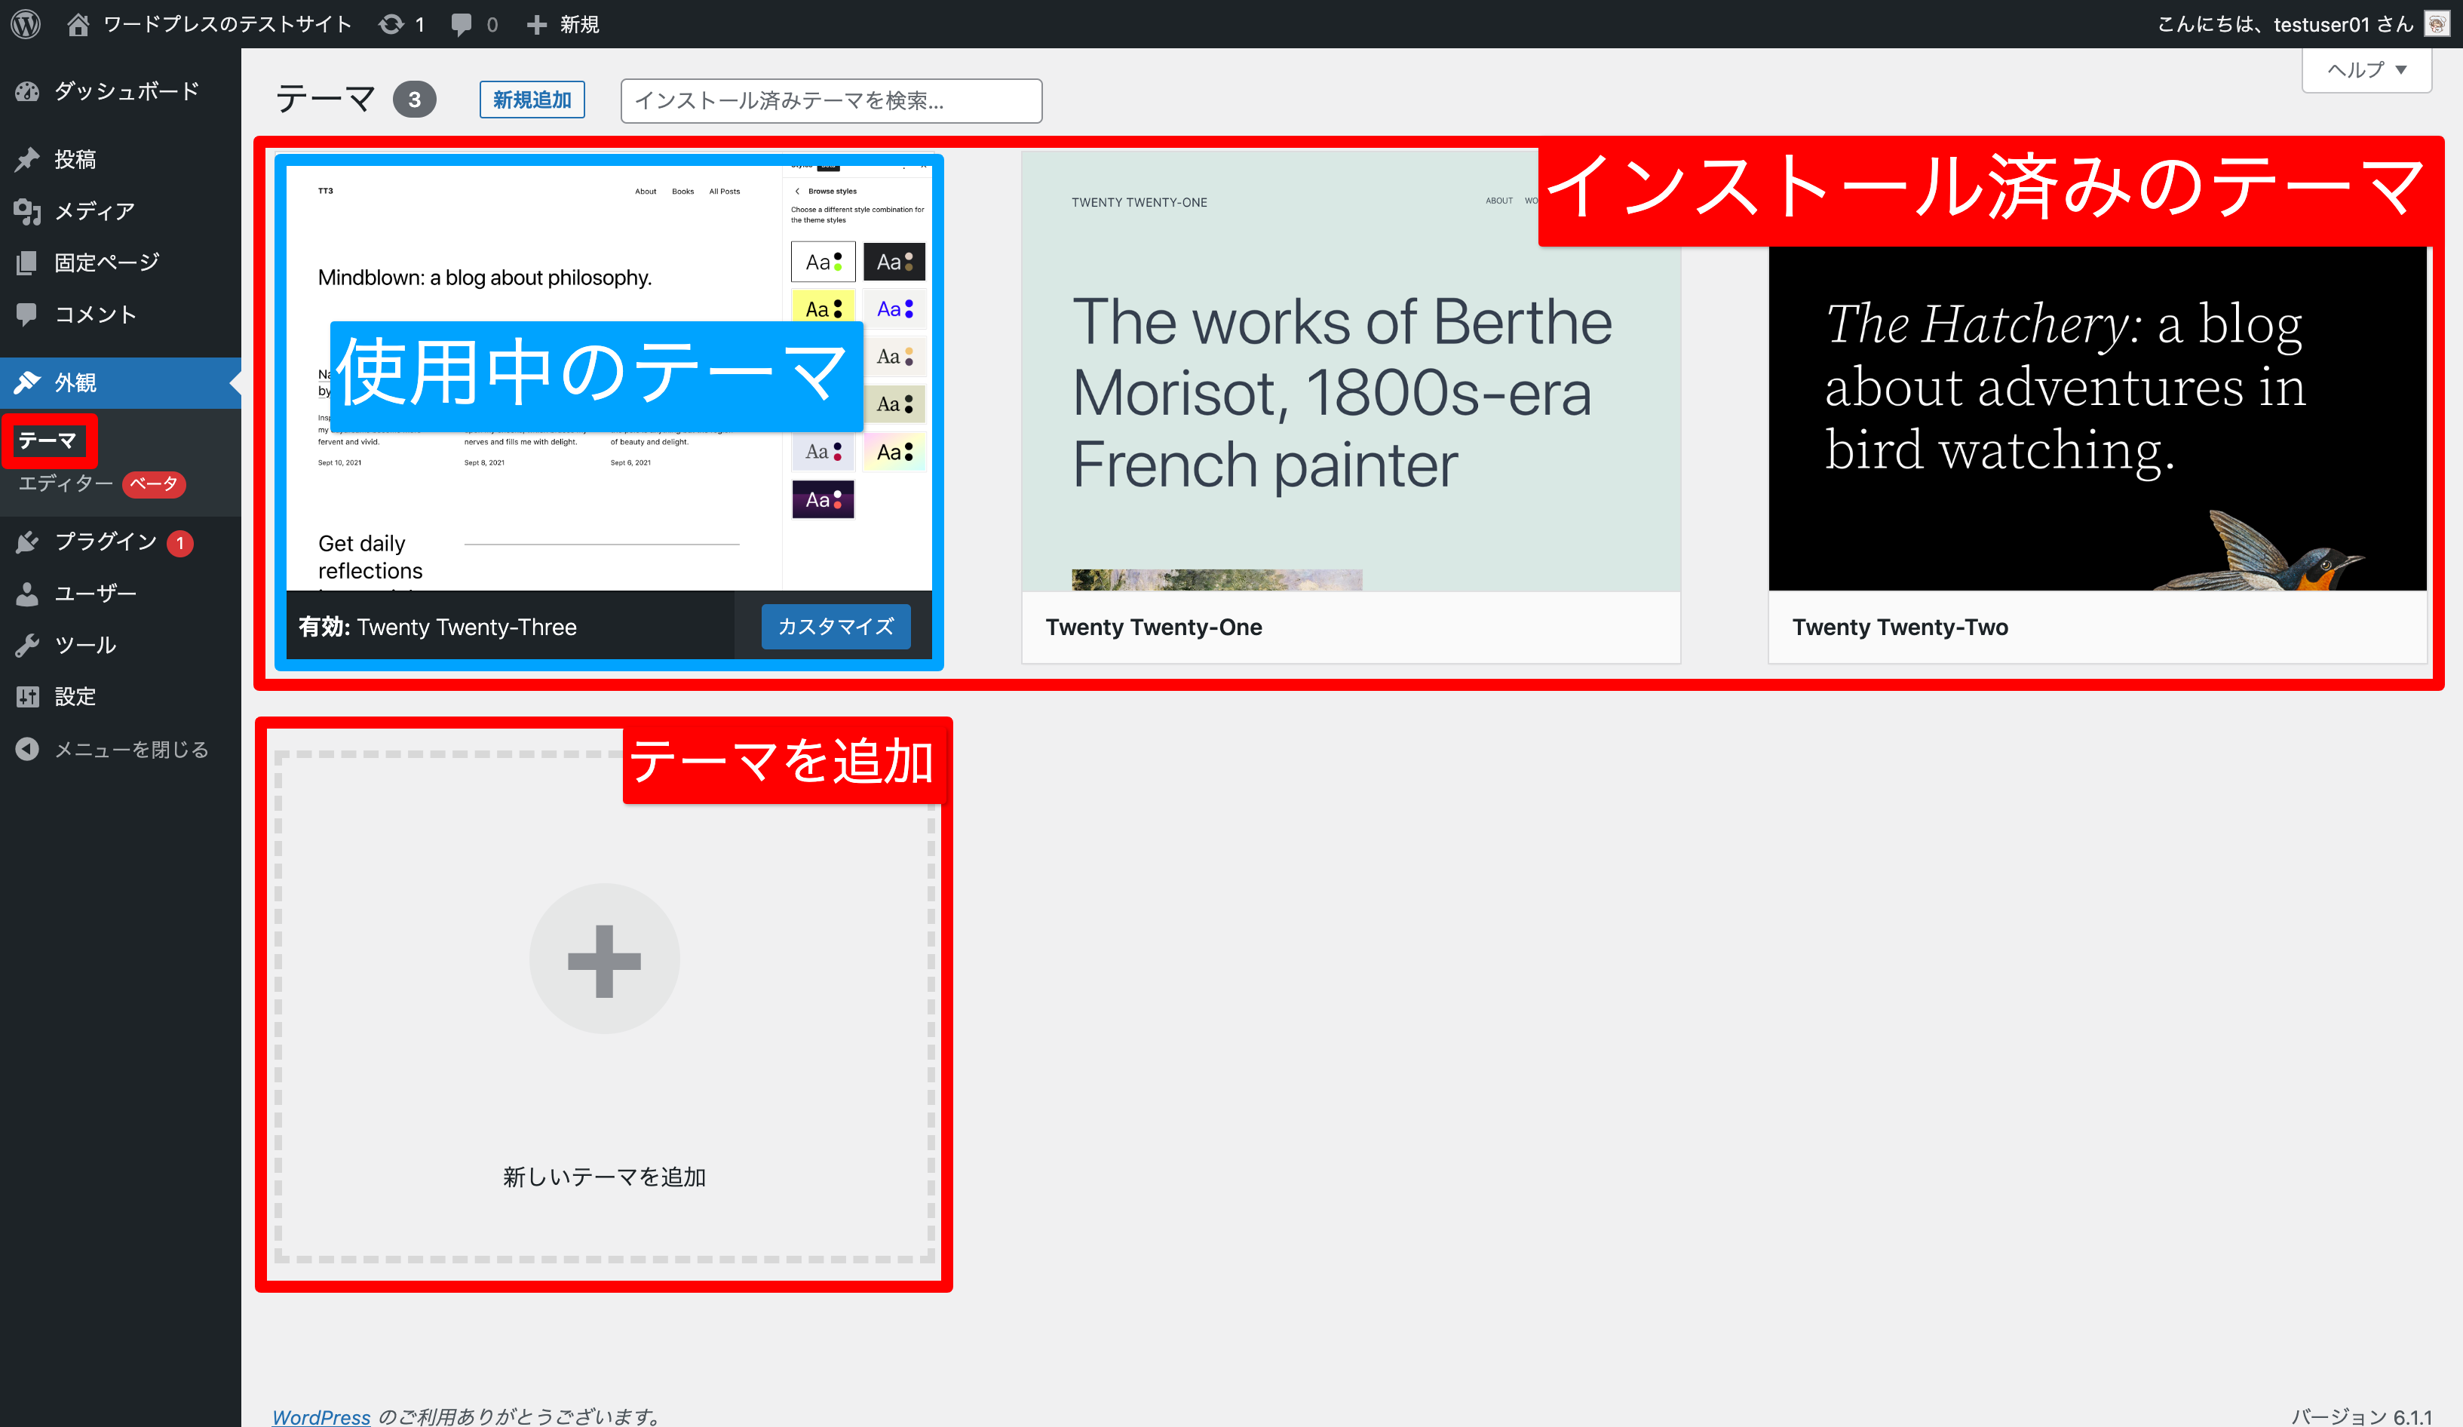Image resolution: width=2463 pixels, height=1427 pixels.
Task: Focus the installed themes search field
Action: coord(831,100)
